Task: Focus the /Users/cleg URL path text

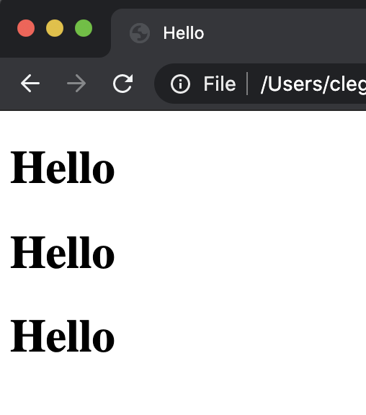Action: pyautogui.click(x=313, y=85)
